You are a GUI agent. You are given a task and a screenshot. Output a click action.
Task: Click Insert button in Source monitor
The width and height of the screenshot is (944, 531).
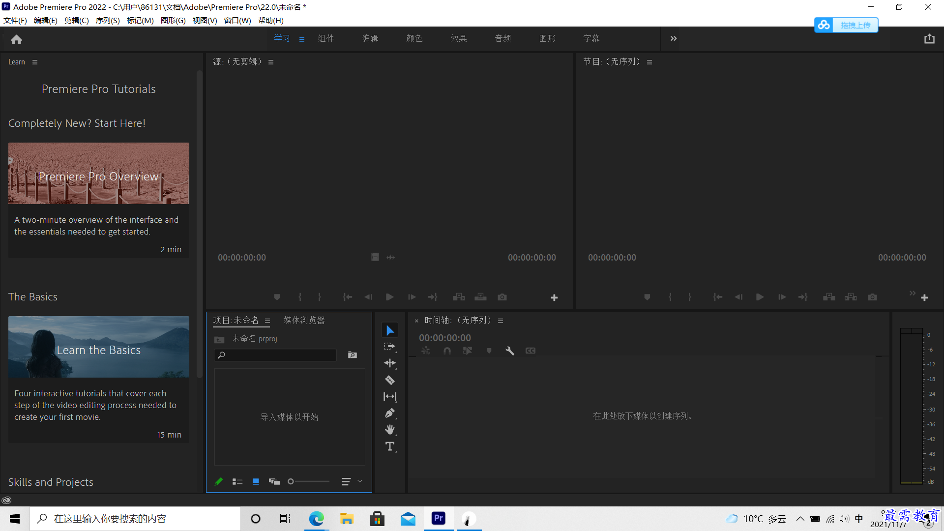pyautogui.click(x=459, y=297)
